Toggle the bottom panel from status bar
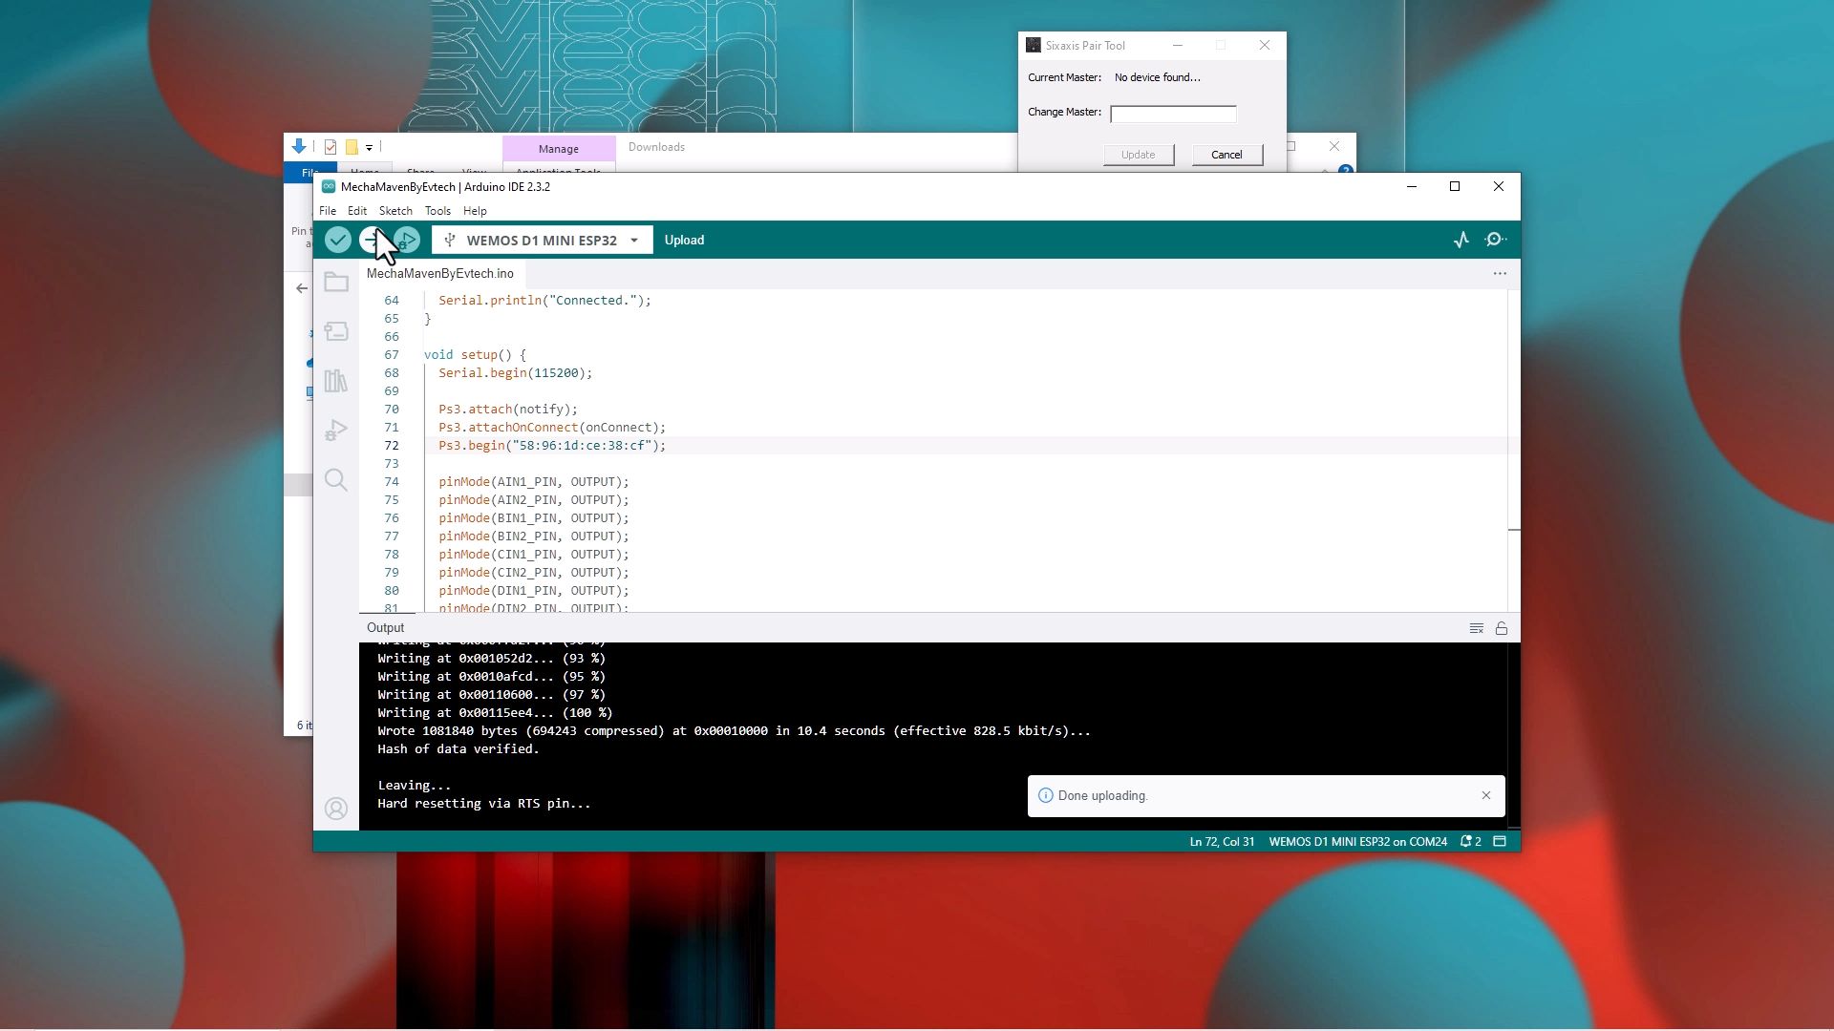The image size is (1834, 1031). click(x=1500, y=842)
